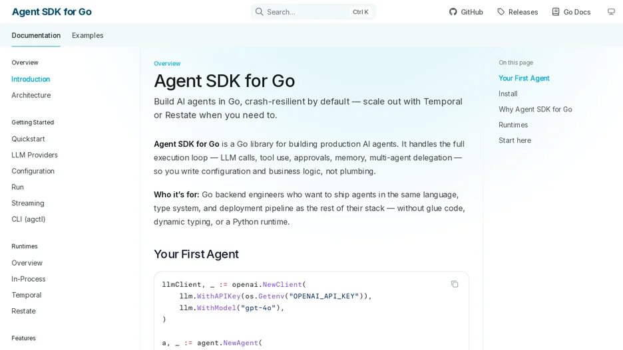Open the Temporal sidebar page
Image resolution: width=623 pixels, height=350 pixels.
(x=27, y=296)
